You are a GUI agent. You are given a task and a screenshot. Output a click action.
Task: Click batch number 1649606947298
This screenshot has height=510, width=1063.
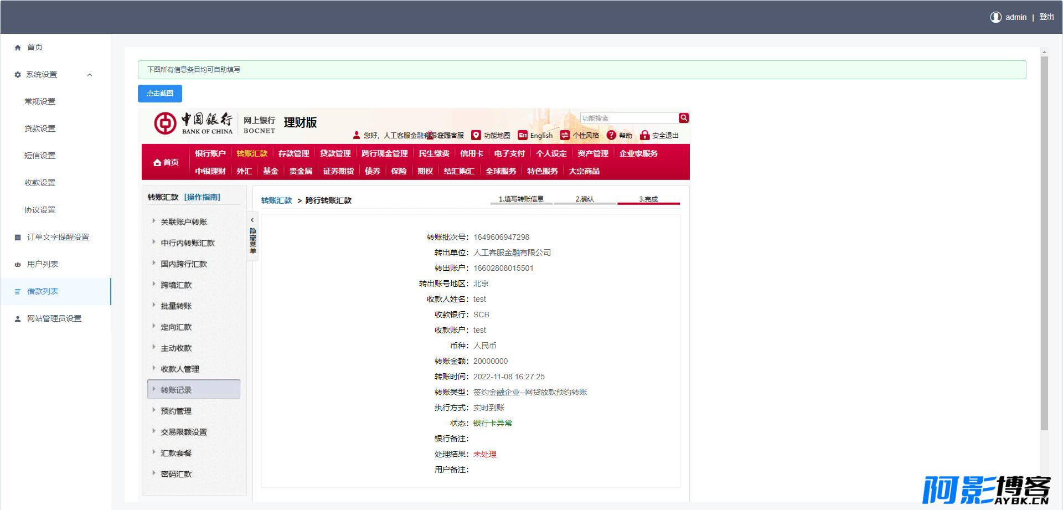[501, 237]
